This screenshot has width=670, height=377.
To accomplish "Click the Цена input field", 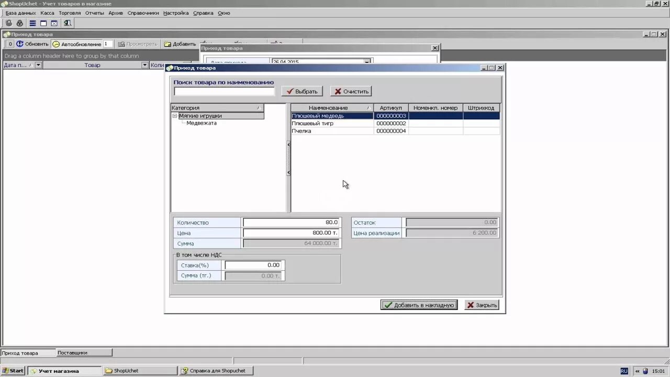I will [292, 233].
